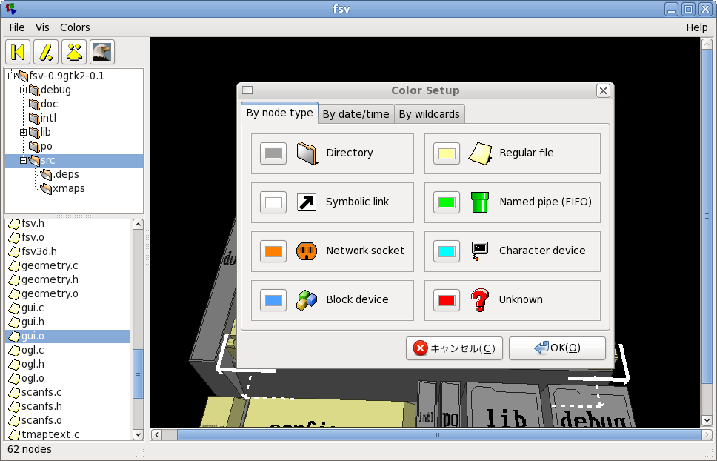Click the root directory slash toolbar icon
Image resolution: width=717 pixels, height=461 pixels.
46,52
